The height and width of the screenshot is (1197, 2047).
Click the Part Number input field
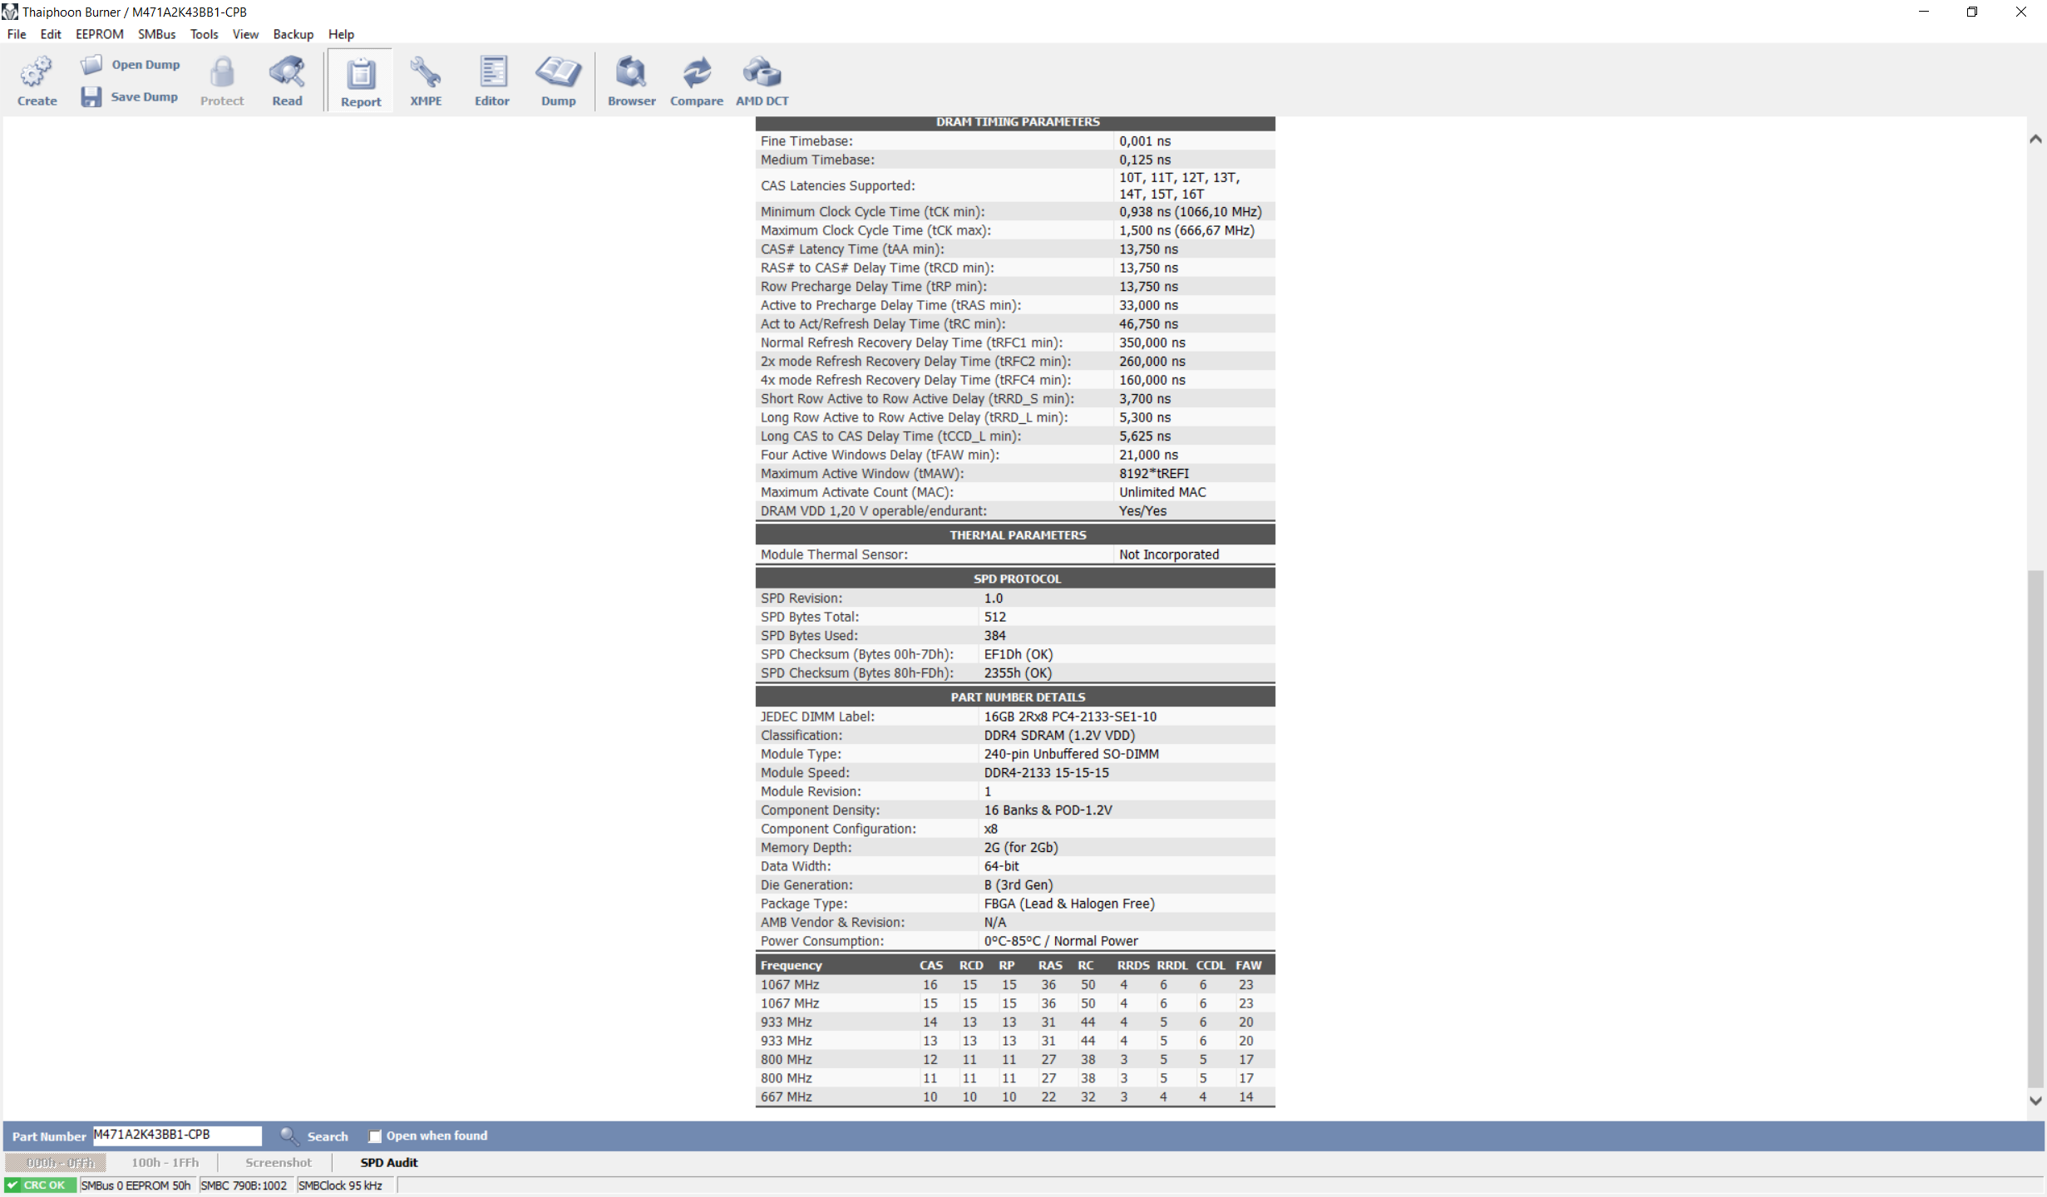coord(176,1135)
